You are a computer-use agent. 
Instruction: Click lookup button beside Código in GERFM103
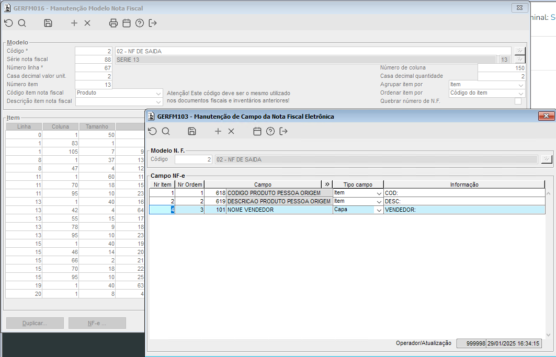tap(547, 159)
